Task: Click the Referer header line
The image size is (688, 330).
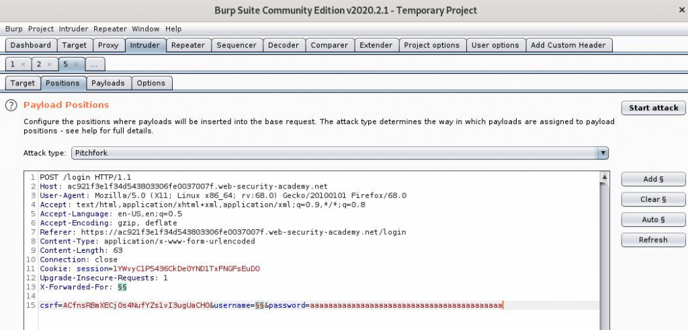Action: [x=223, y=232]
